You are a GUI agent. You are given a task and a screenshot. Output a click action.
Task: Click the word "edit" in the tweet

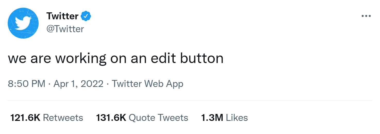coord(164,59)
